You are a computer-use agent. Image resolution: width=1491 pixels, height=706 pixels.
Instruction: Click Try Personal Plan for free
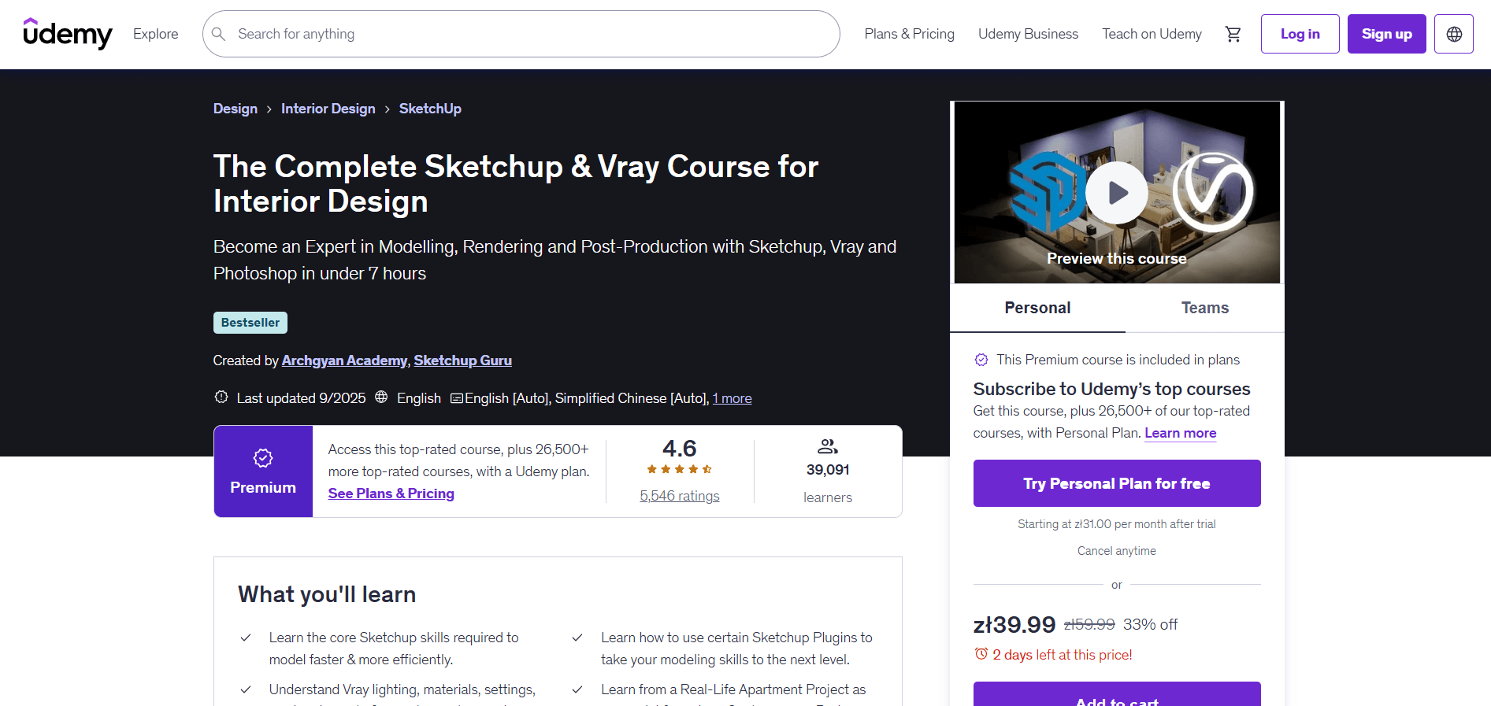click(x=1117, y=483)
